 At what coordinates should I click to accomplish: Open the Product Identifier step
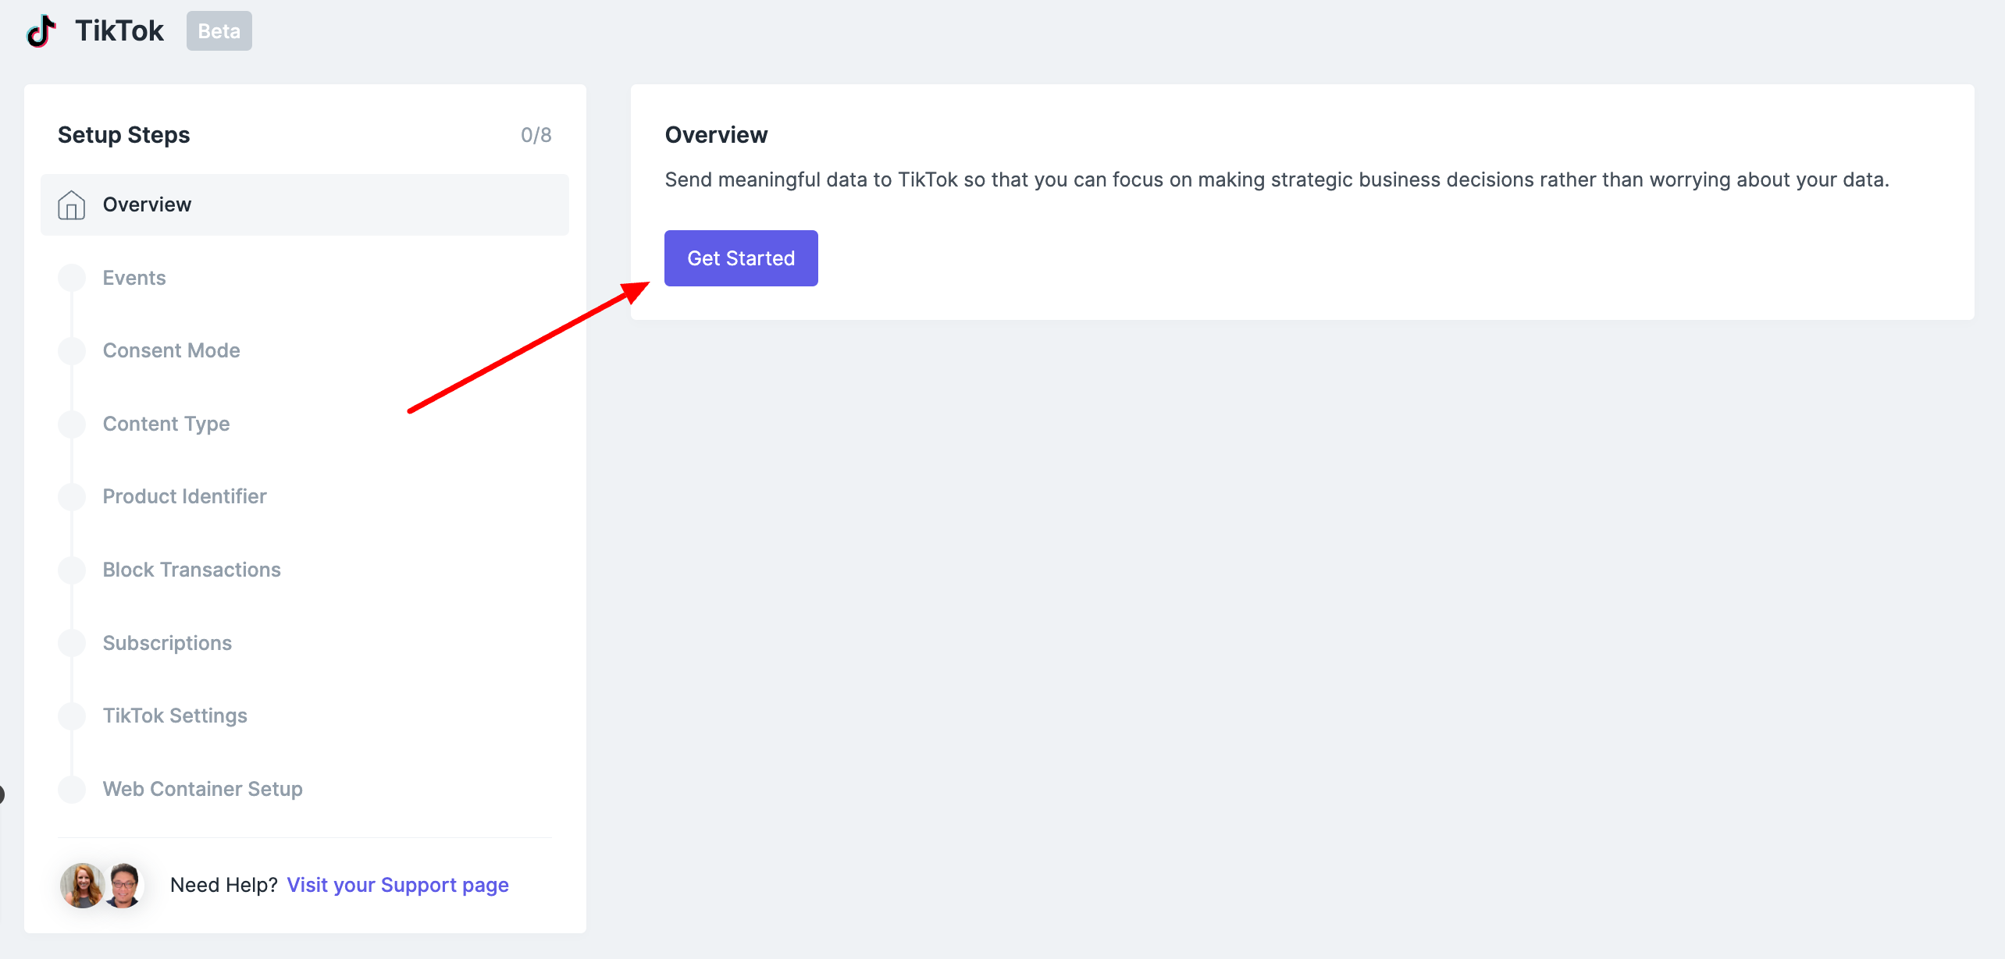tap(184, 497)
